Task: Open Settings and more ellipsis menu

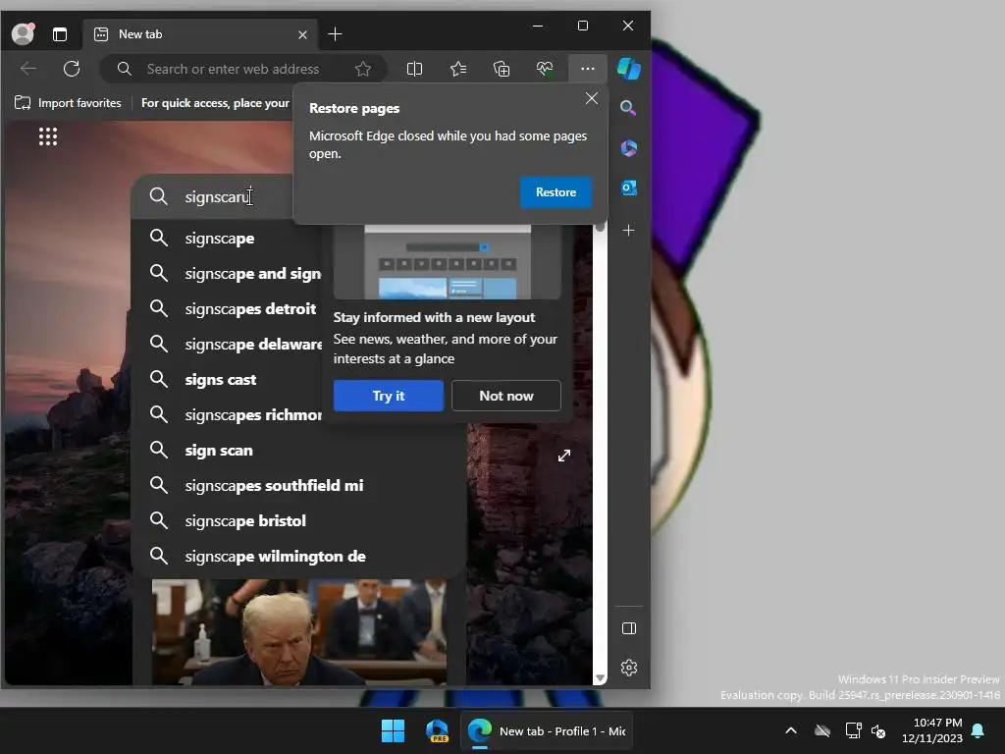Action: click(x=587, y=69)
